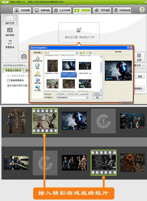
Task: Expand the 文件名 dropdown arrow
Action: click(87, 94)
